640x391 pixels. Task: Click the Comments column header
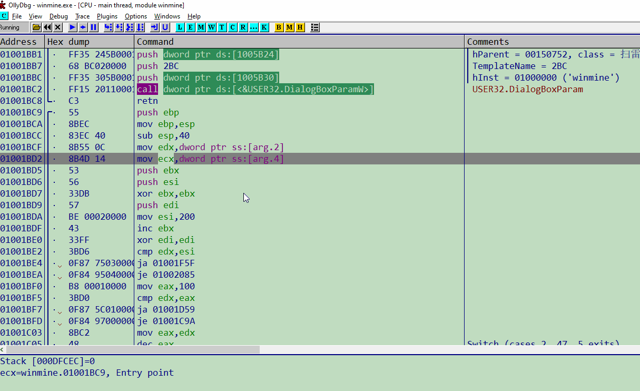(553, 42)
